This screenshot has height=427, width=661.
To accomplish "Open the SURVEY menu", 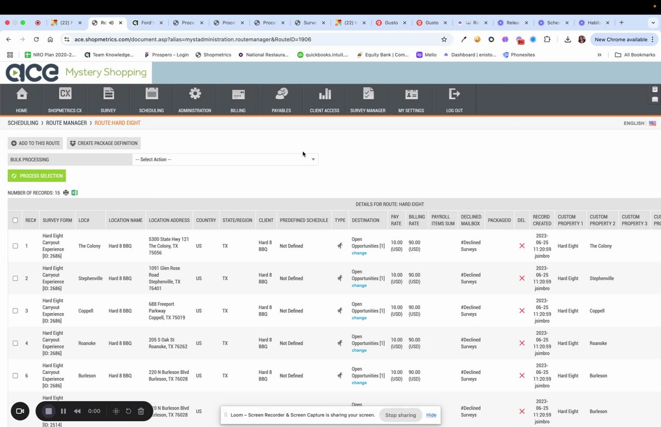I will tap(108, 100).
